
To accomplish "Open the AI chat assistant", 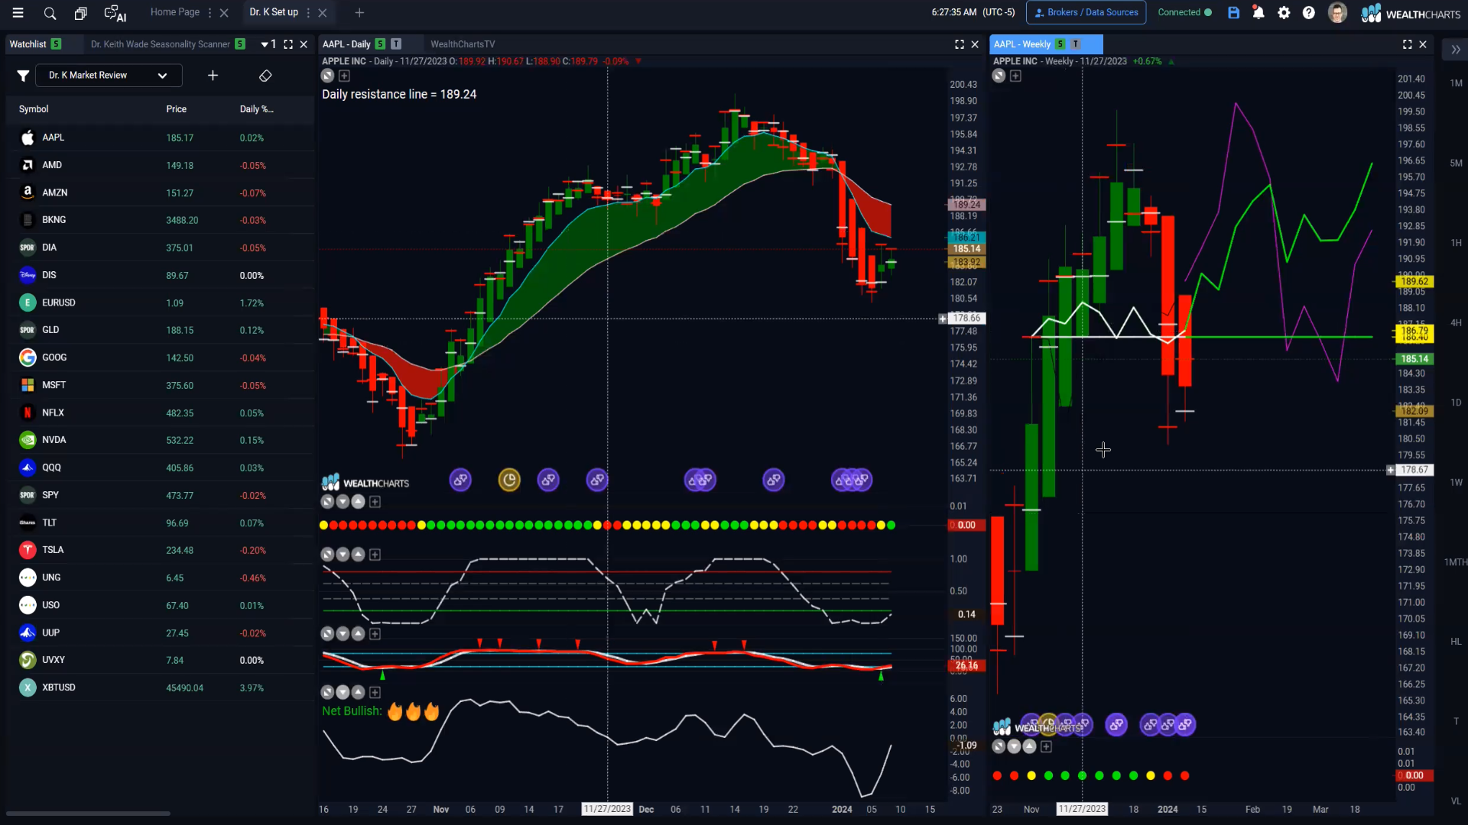I will (115, 13).
